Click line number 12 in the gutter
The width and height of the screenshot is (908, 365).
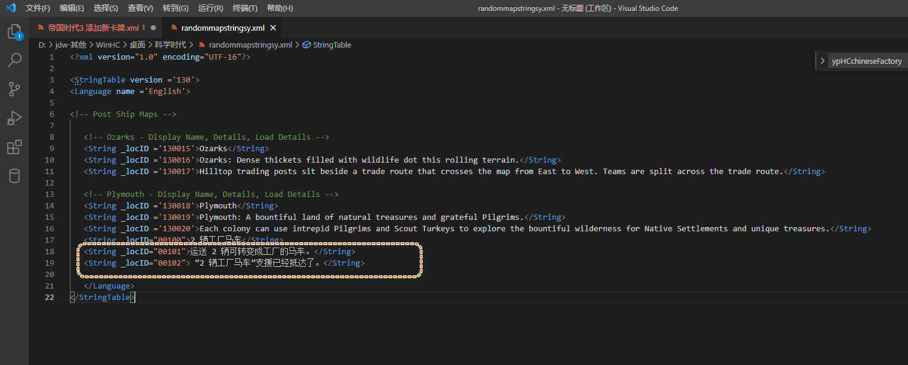pos(49,182)
